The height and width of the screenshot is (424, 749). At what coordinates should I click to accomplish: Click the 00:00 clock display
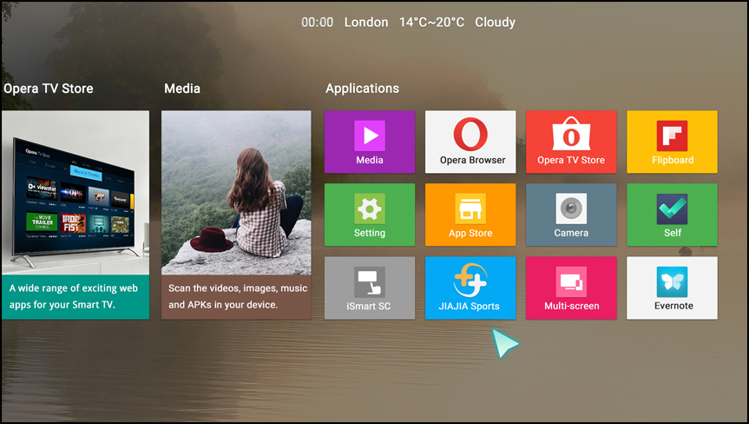pos(317,23)
